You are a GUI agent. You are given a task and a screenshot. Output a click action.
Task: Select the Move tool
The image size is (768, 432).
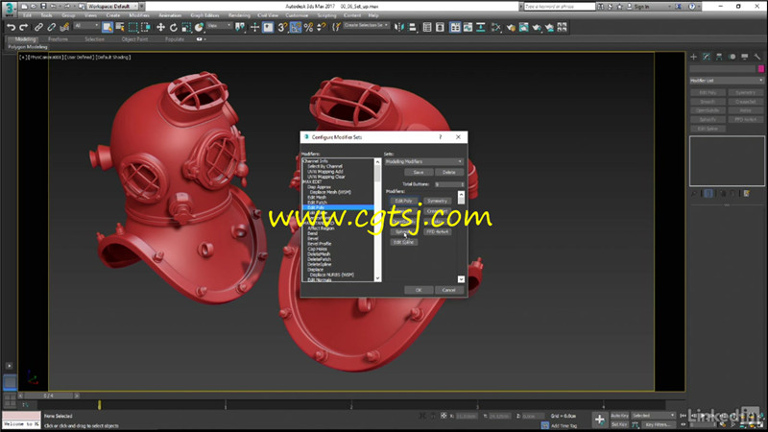[x=160, y=28]
